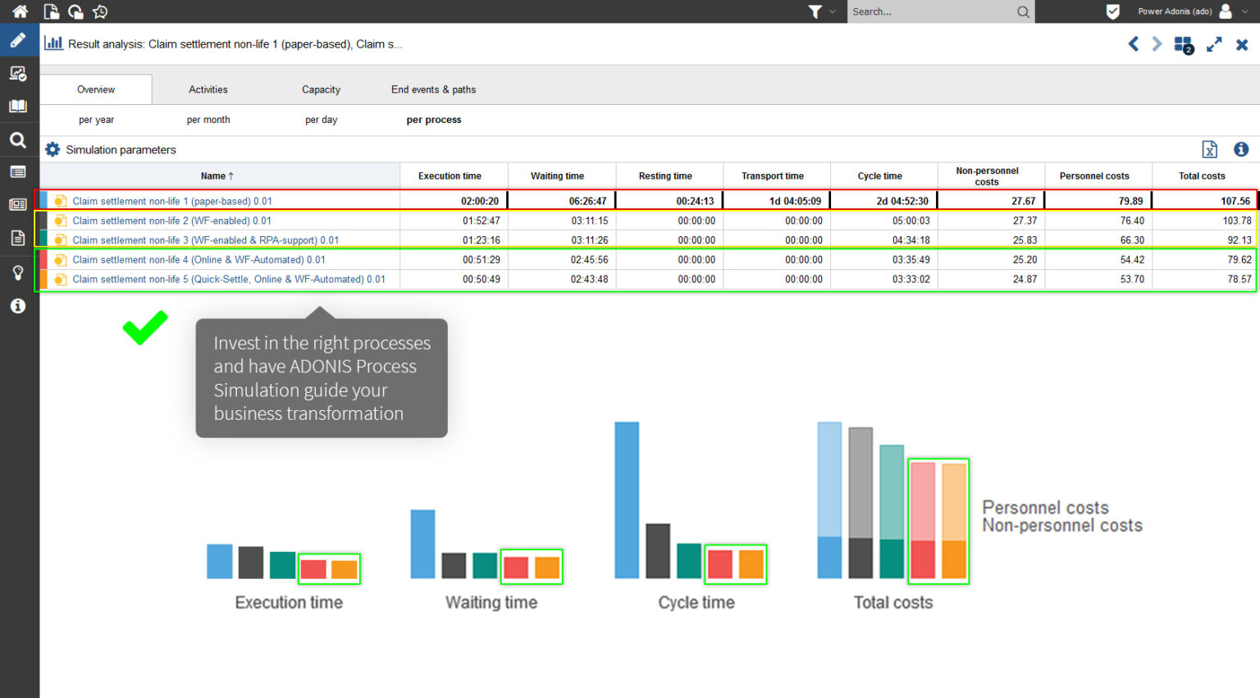Expand the result analysis to fullscreen
Image resolution: width=1260 pixels, height=698 pixels.
point(1214,45)
